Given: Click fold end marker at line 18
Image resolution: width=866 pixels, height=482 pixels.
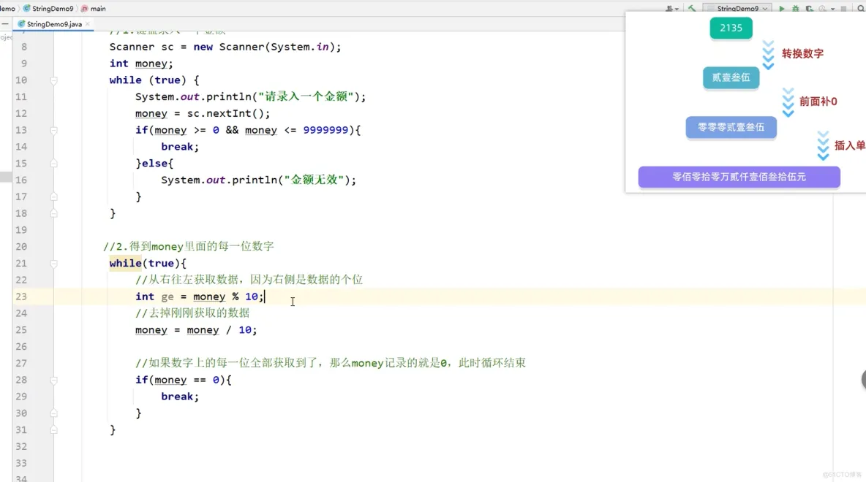Looking at the screenshot, I should [53, 213].
